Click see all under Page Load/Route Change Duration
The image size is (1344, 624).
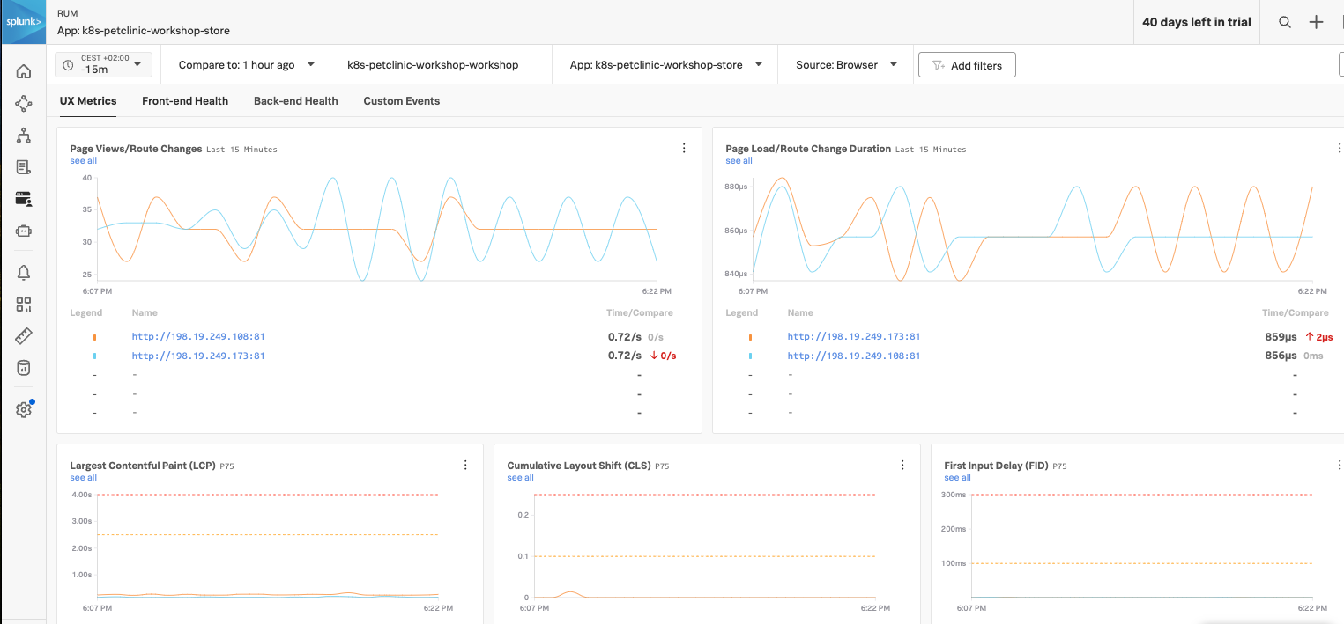739,161
